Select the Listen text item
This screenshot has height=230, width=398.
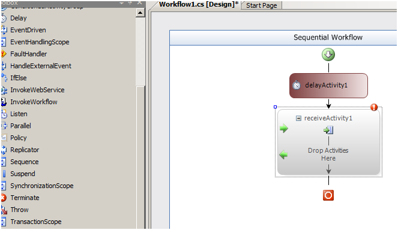19,114
